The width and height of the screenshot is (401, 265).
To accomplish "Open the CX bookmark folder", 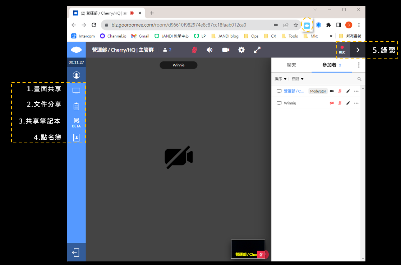I will (x=270, y=36).
